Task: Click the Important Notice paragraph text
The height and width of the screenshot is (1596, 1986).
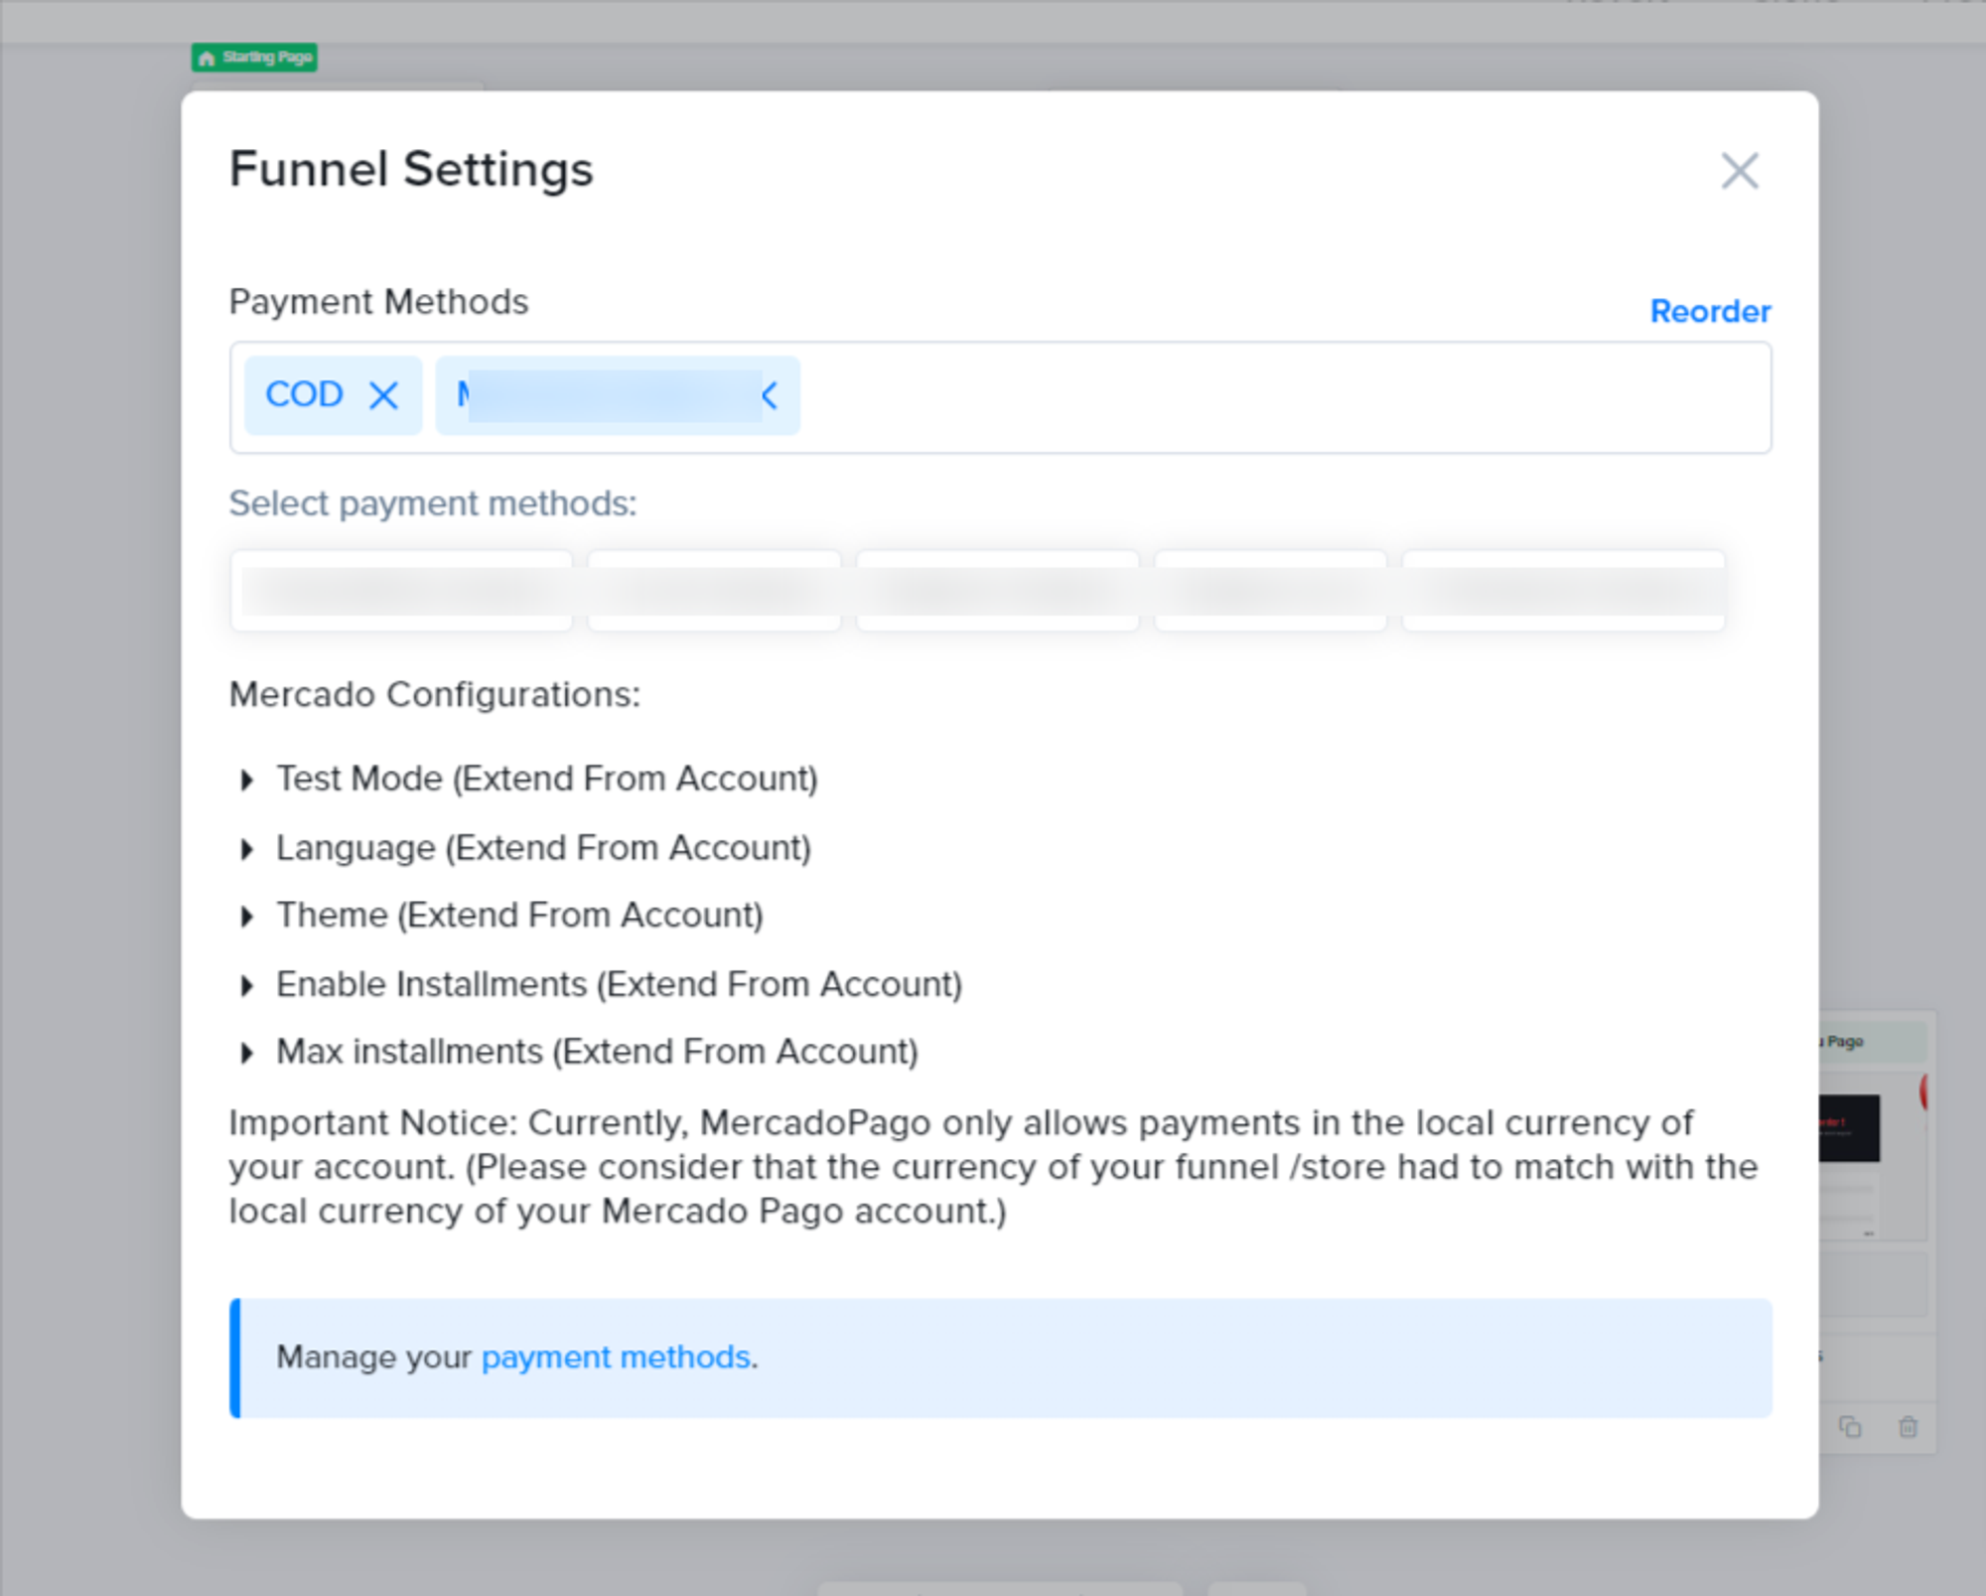Action: pyautogui.click(x=993, y=1167)
